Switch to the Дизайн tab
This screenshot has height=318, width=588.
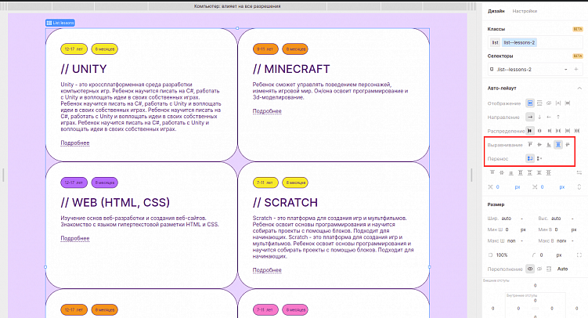tap(496, 11)
